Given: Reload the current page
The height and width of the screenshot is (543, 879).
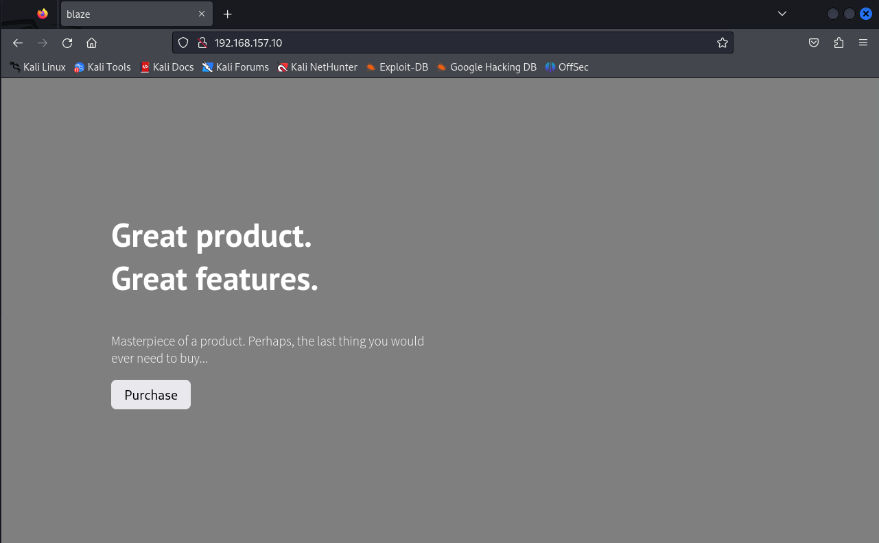Looking at the screenshot, I should click(67, 43).
